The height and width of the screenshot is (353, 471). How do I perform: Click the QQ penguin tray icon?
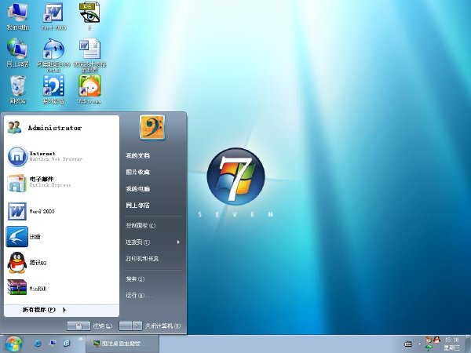point(436,340)
